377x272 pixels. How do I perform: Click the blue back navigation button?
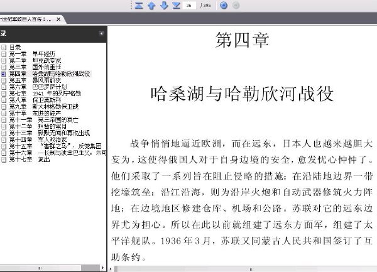(x=224, y=5)
